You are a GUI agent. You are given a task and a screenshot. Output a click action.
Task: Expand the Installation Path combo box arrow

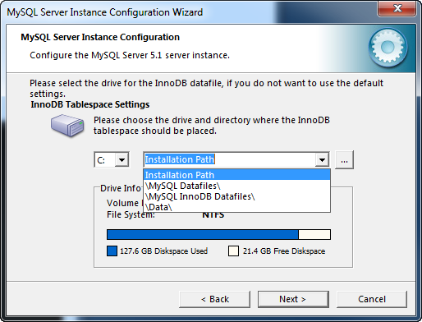(322, 159)
